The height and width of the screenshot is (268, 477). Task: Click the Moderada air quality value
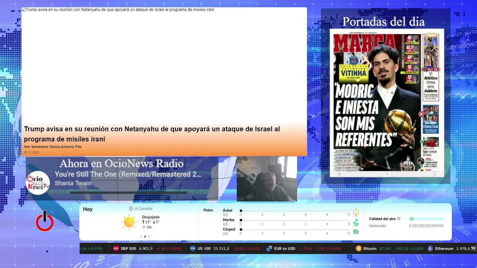click(x=378, y=226)
